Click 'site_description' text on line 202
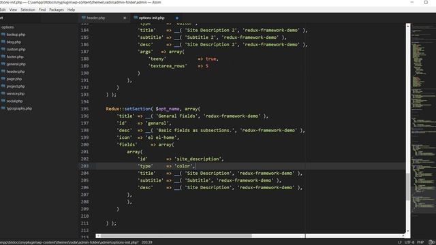Screen dimensions: 436x245 198,159
